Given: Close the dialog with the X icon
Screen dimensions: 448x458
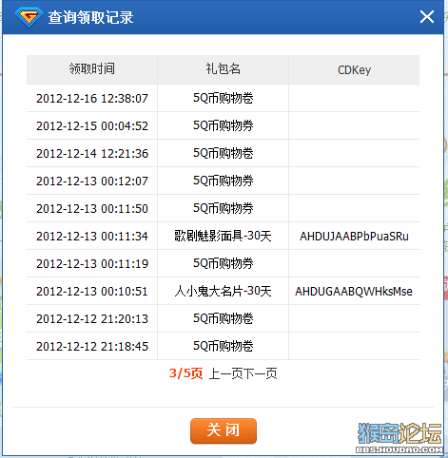Looking at the screenshot, I should 427,16.
